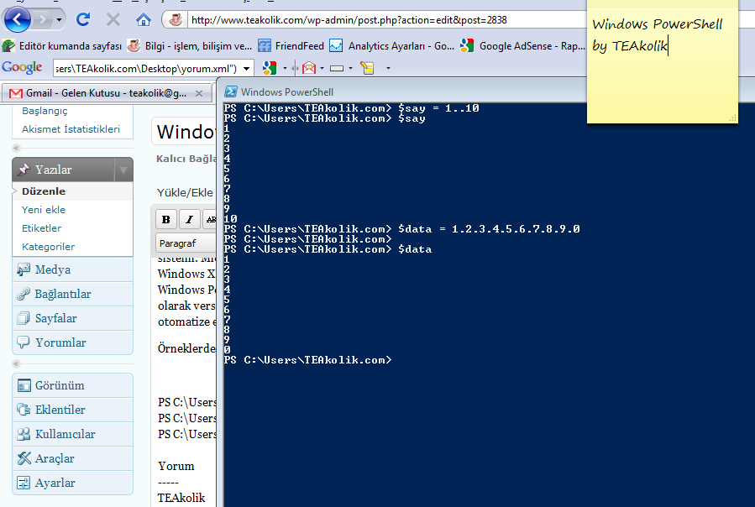755x507 pixels.
Task: Open dropdown beside the rectangular bar icon
Action: (350, 68)
